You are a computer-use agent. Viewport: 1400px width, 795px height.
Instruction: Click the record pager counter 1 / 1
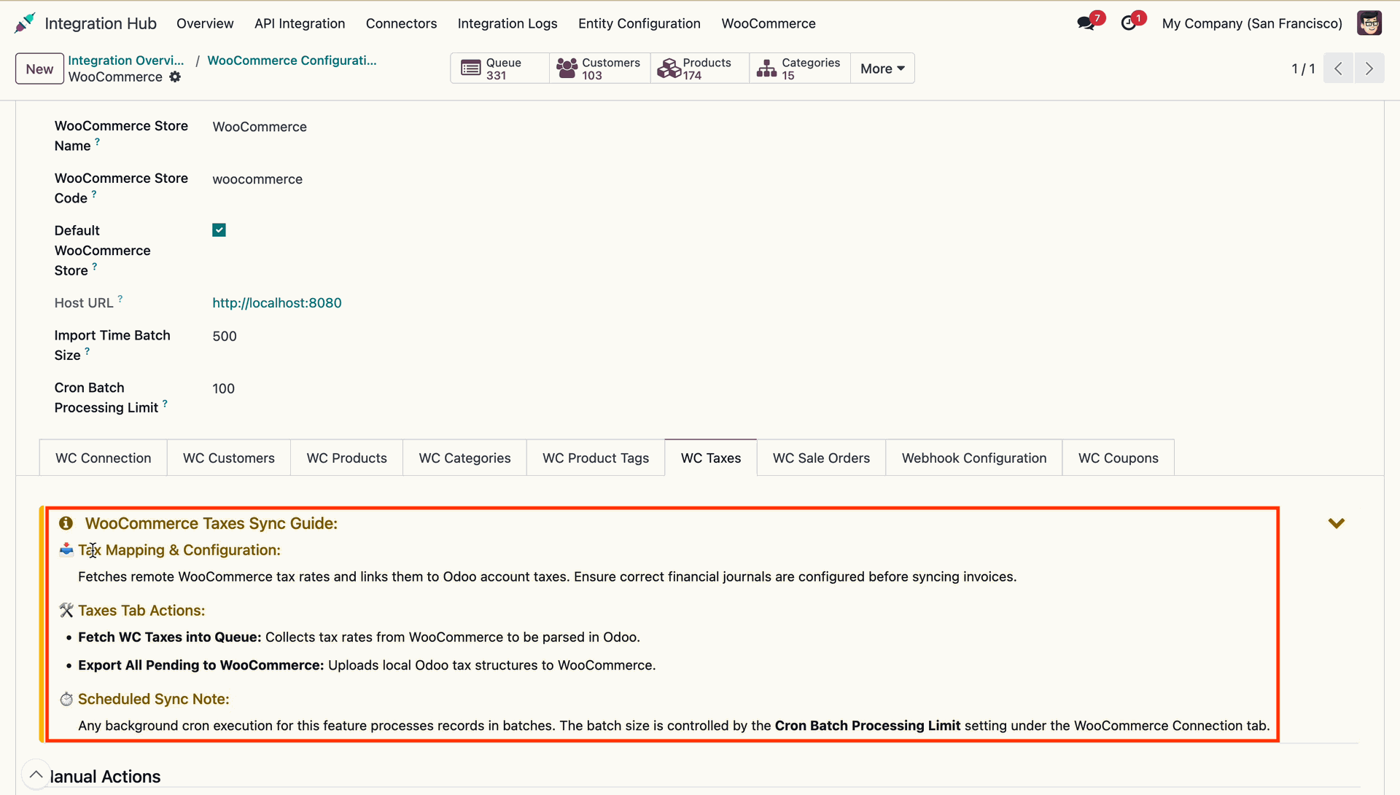(1303, 68)
